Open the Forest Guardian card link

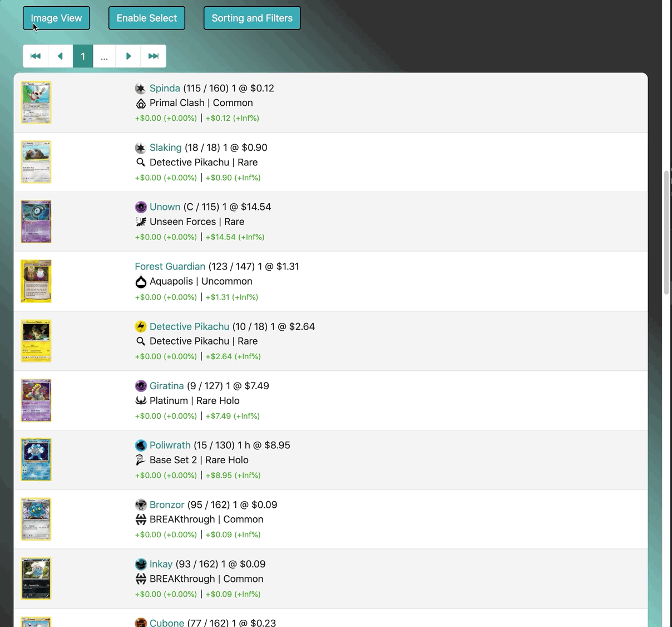[170, 266]
